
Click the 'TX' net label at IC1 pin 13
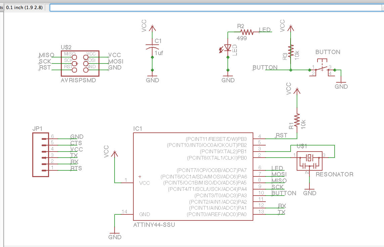(282, 212)
